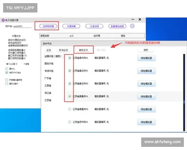Bind emulator for 江苏省南通市01

pos(146,97)
